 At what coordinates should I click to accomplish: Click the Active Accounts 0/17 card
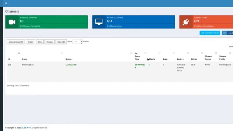134,22
